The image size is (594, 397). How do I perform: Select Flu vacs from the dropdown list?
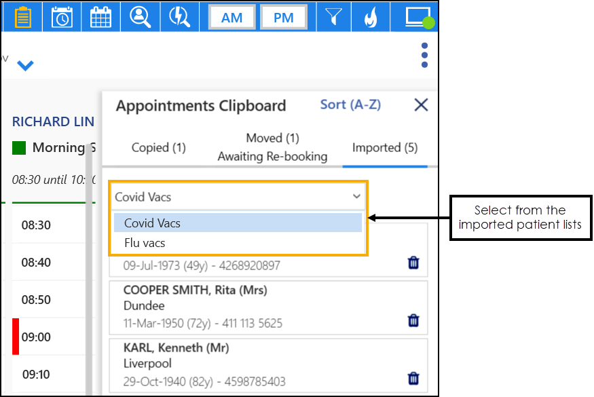145,242
